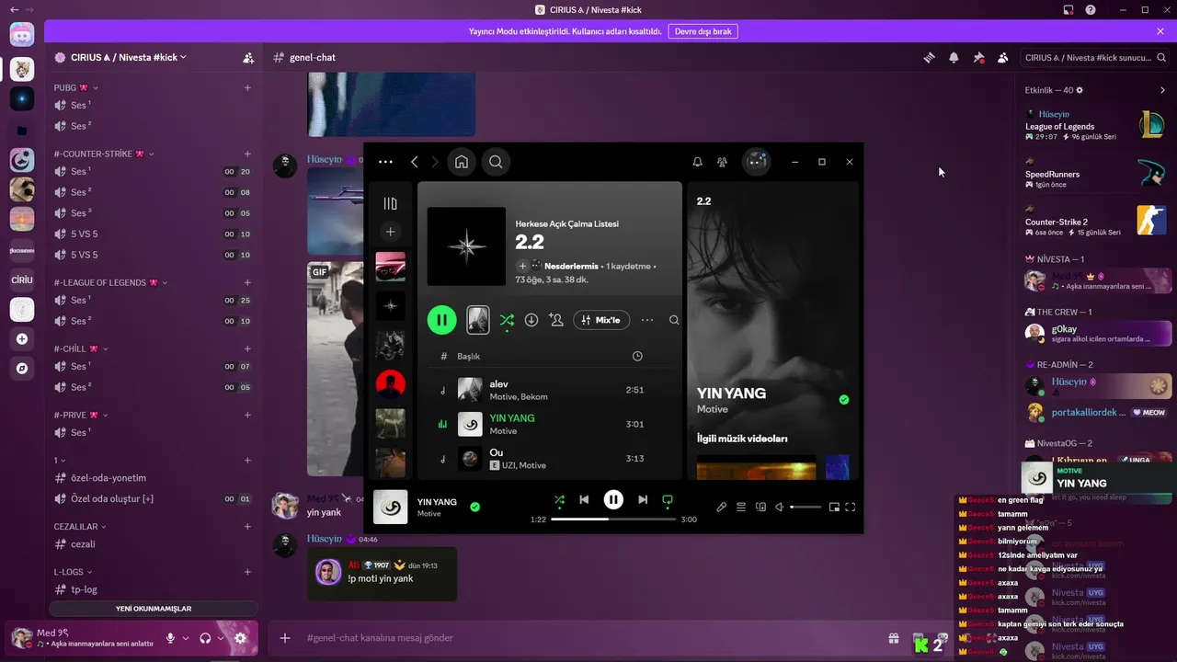Seek on the track progress bar
Viewport: 1177px width, 662px height.
(x=612, y=519)
